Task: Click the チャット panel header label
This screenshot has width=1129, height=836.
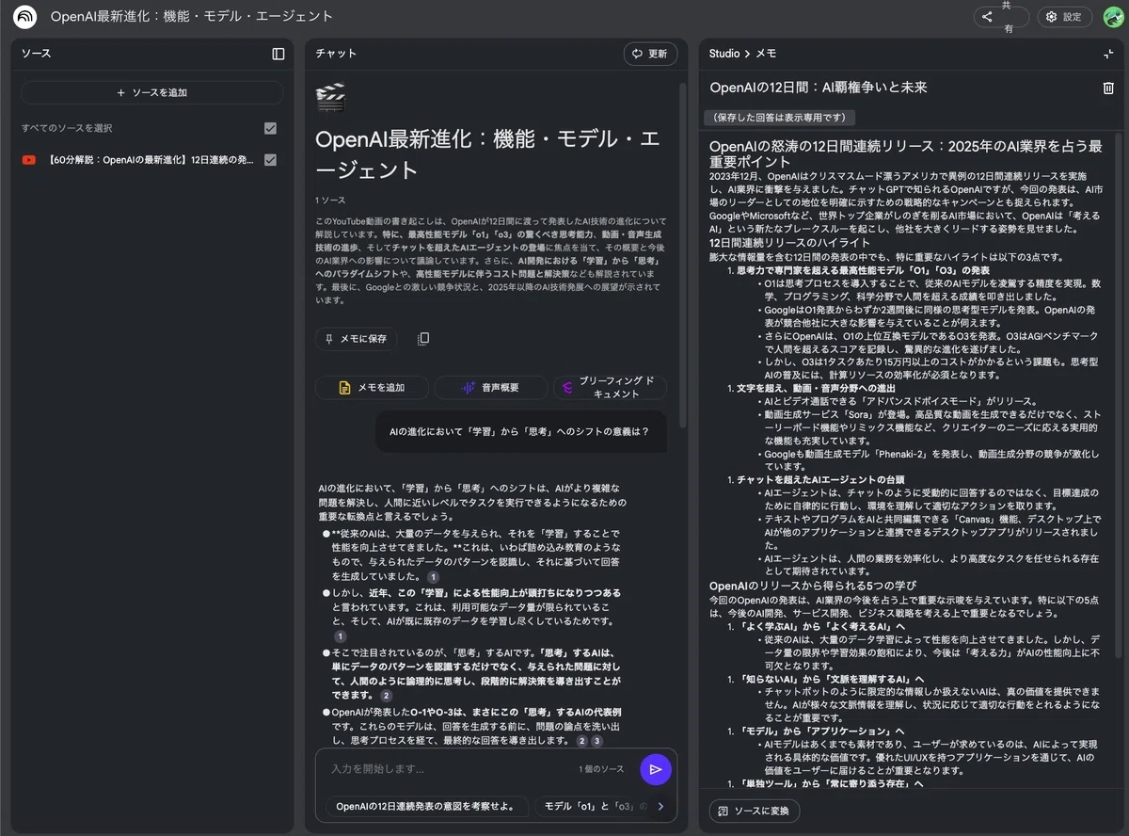Action: [335, 54]
